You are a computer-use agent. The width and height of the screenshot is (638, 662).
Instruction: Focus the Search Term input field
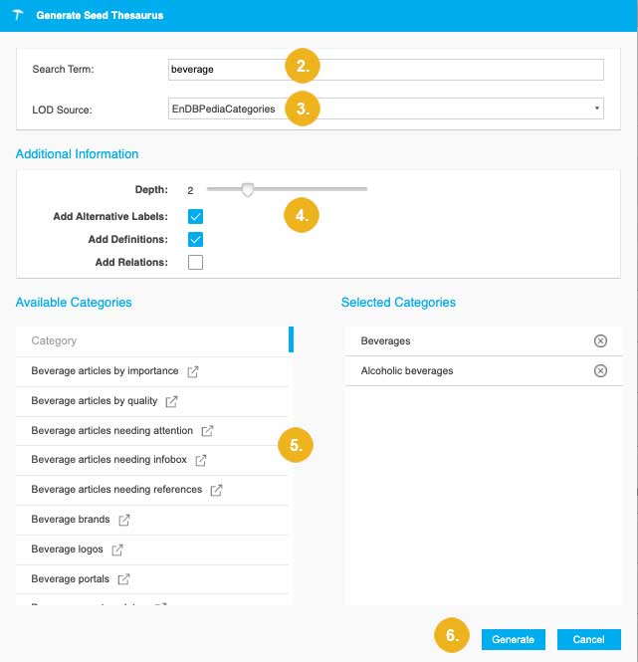[x=386, y=70]
